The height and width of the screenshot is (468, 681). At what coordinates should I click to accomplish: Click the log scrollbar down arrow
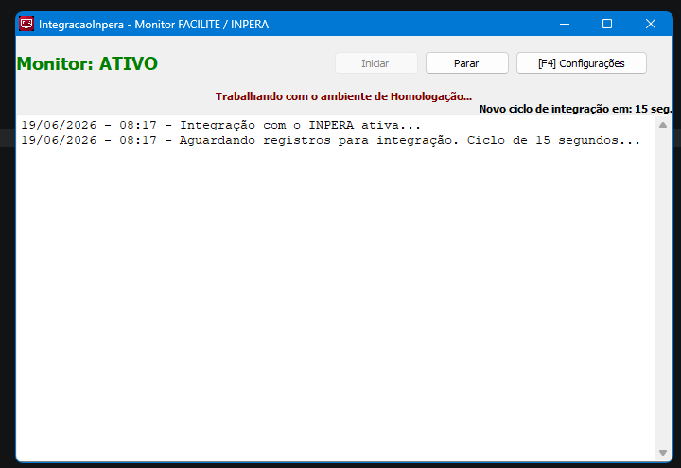663,453
